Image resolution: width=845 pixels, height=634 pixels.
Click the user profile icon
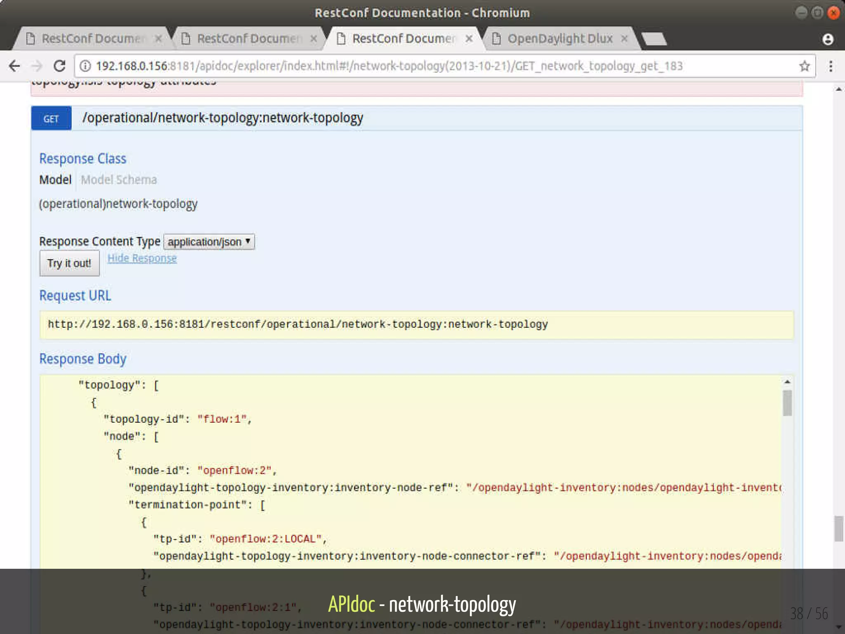(x=828, y=39)
